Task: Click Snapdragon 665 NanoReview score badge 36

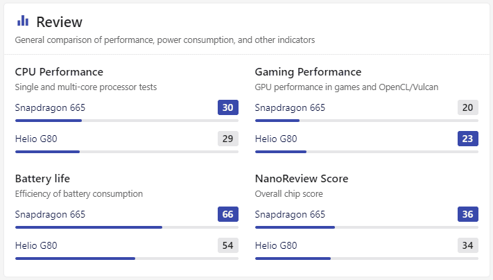Action: point(468,214)
